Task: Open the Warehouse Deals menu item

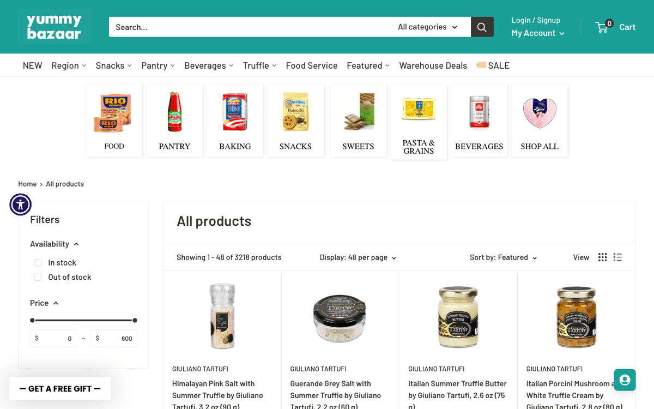Action: point(433,65)
